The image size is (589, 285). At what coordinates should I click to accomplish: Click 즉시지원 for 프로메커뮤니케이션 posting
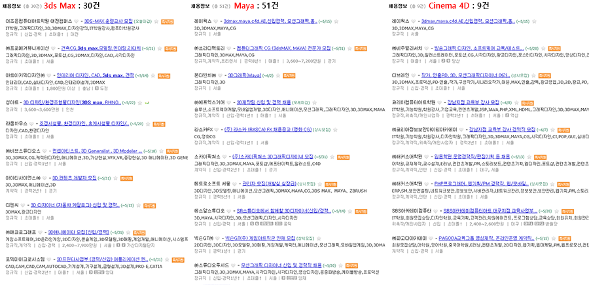click(170, 49)
